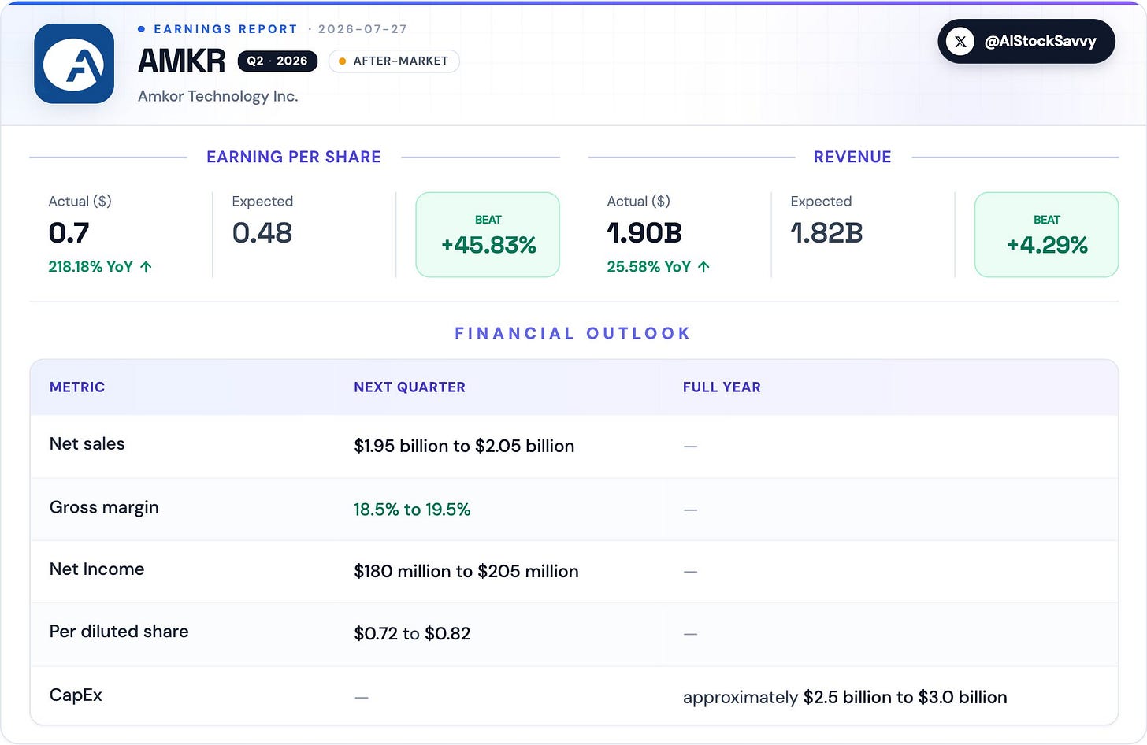Click the Expected label above 1.82B

(x=821, y=202)
